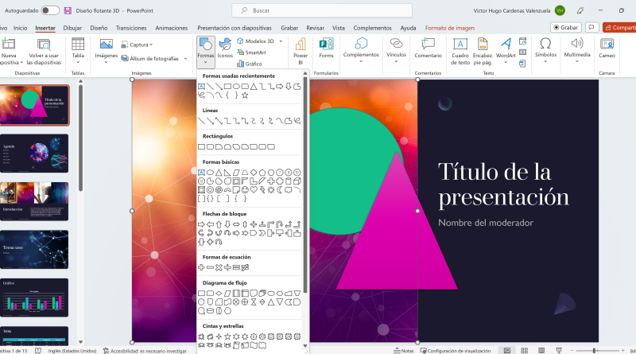Viewport: 636px width, 354px height.
Task: Insert a SmartArt graphic
Action: point(251,53)
